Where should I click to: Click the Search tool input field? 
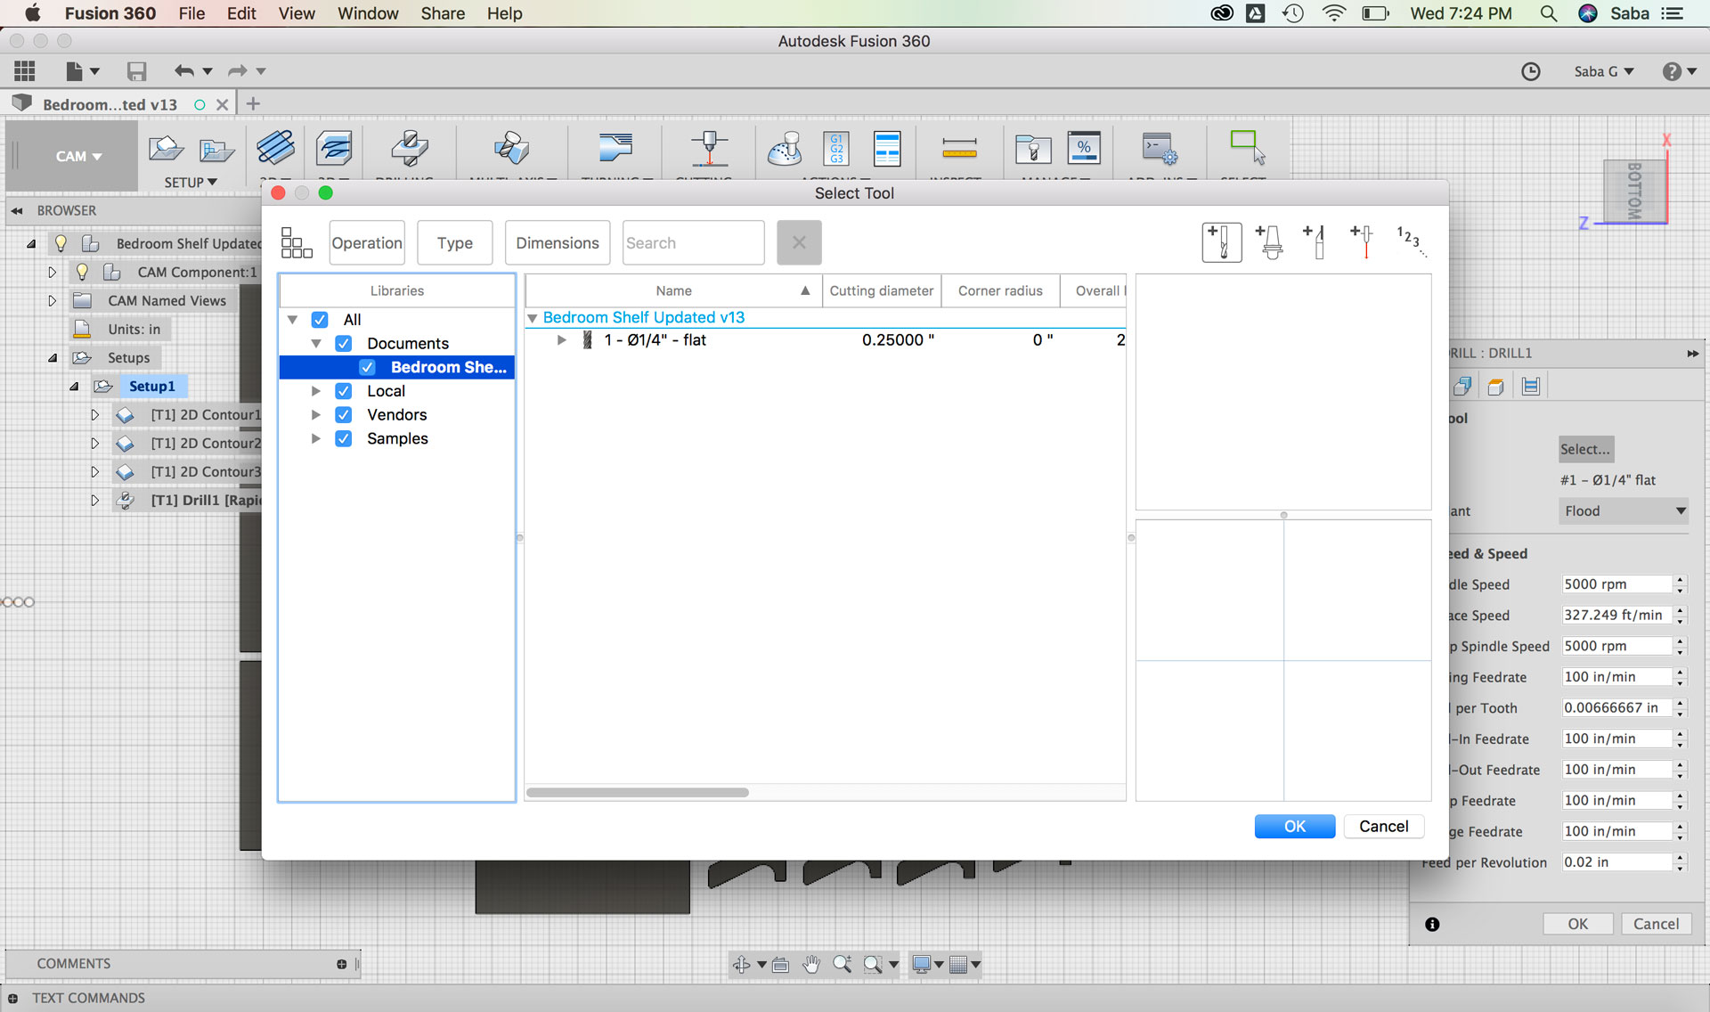click(x=693, y=243)
